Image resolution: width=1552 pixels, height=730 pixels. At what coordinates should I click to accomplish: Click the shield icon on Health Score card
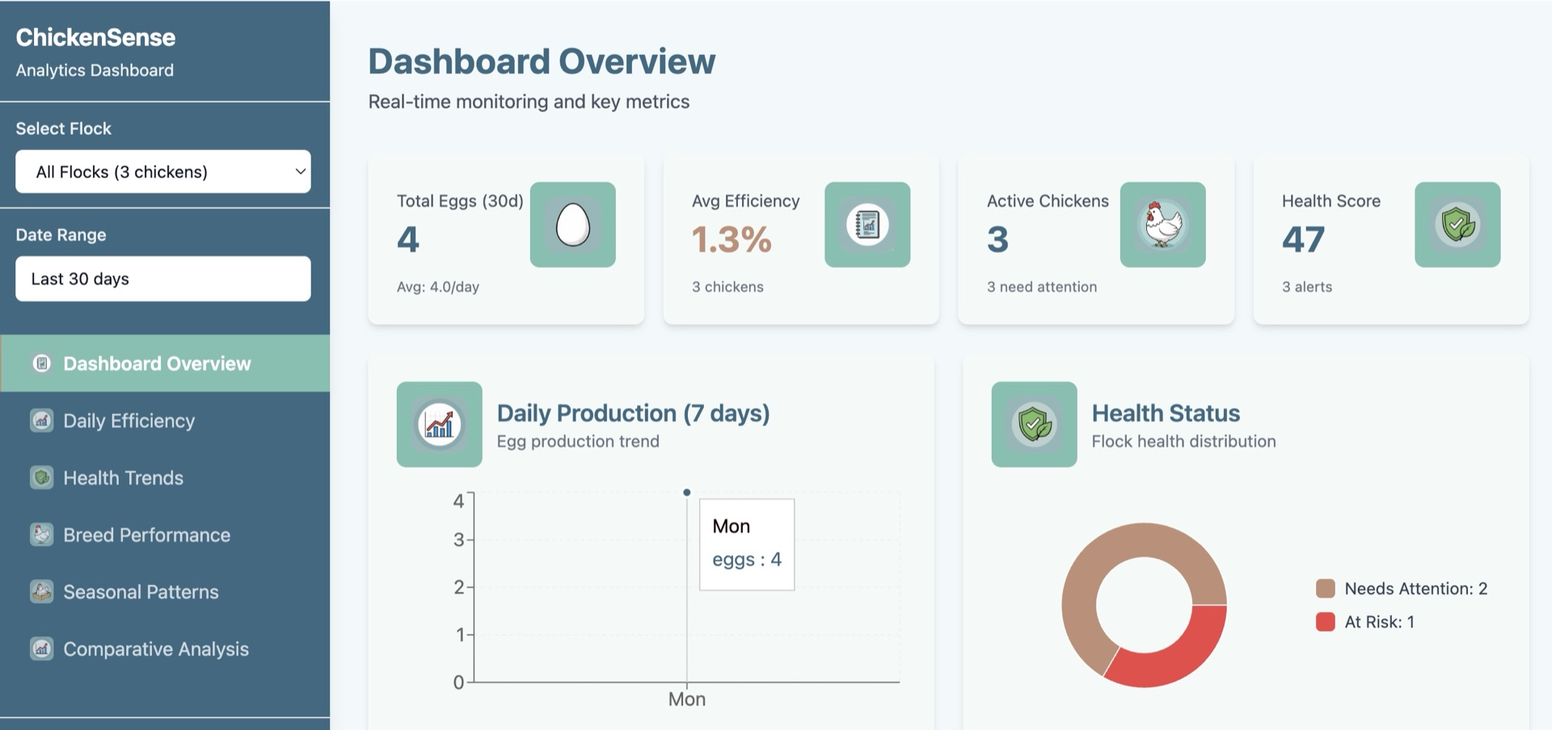click(1457, 225)
